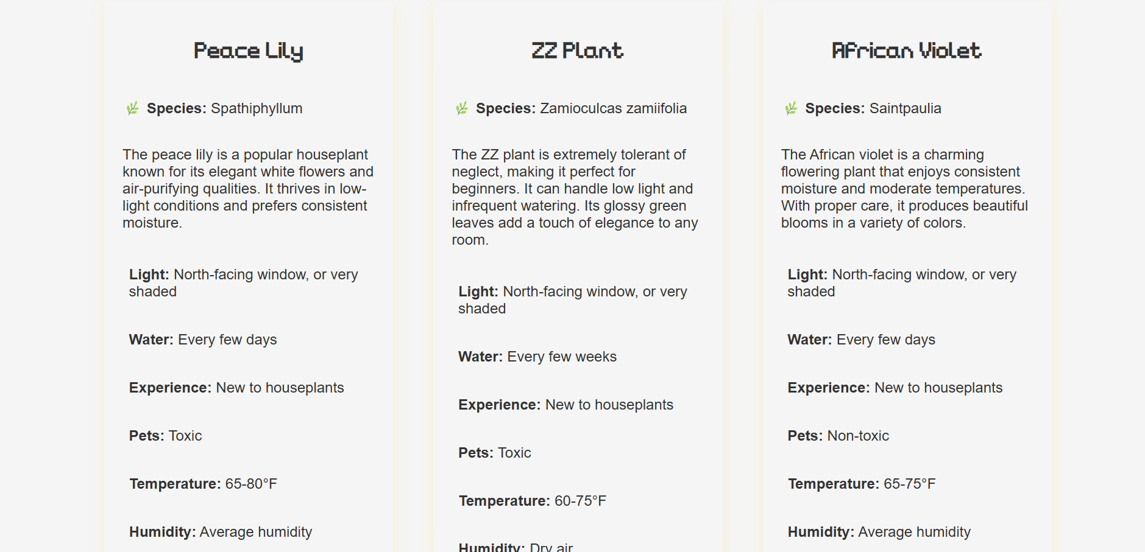
Task: Click Peace Lily Temperature 65-80°F row
Action: click(x=204, y=484)
